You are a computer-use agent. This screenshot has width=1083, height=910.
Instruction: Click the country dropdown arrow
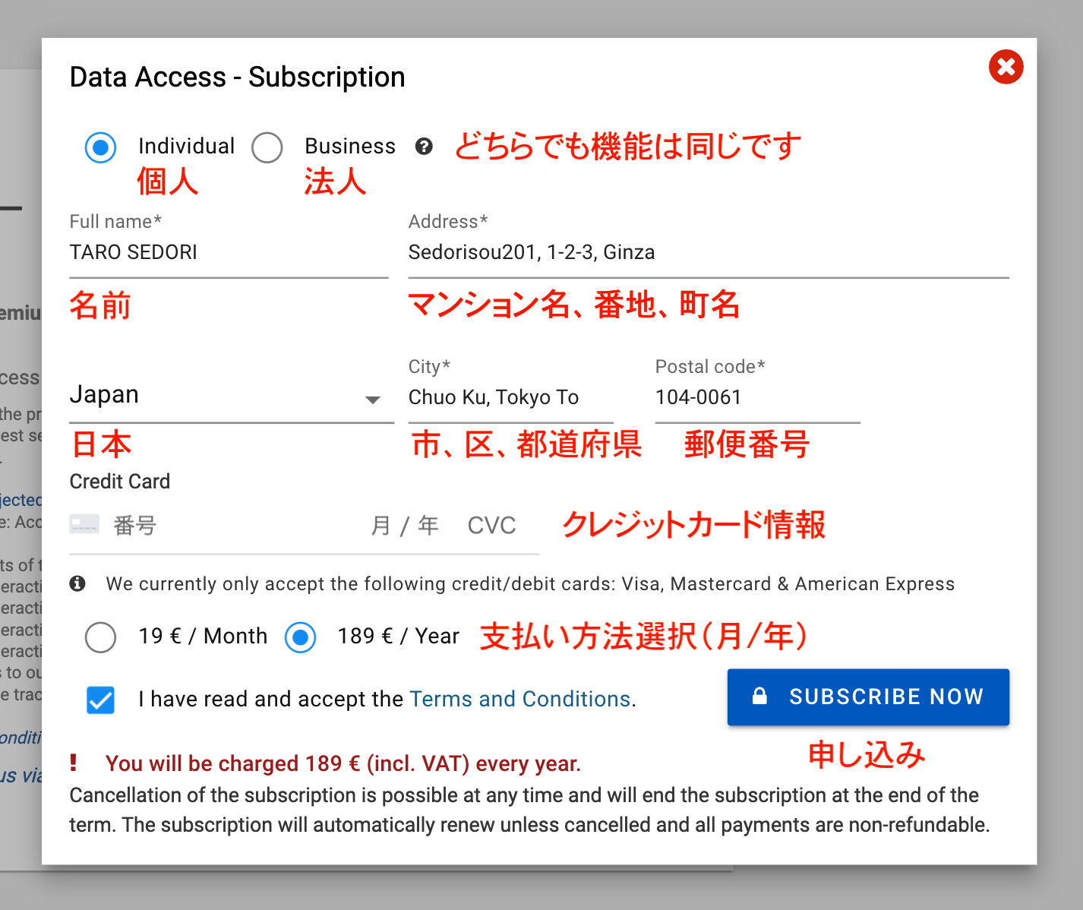pos(372,400)
